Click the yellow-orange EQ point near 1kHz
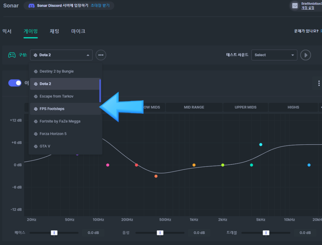Viewport: 322px width, 245px height. pyautogui.click(x=194, y=165)
